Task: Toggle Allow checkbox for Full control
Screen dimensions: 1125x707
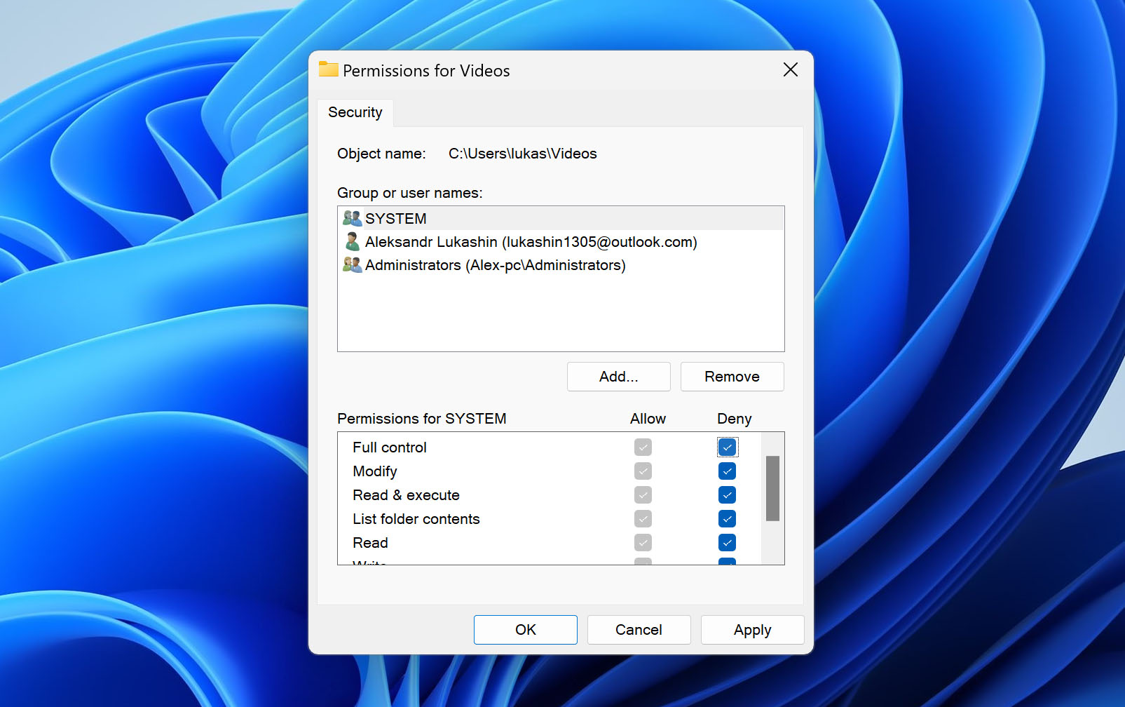Action: pos(643,447)
